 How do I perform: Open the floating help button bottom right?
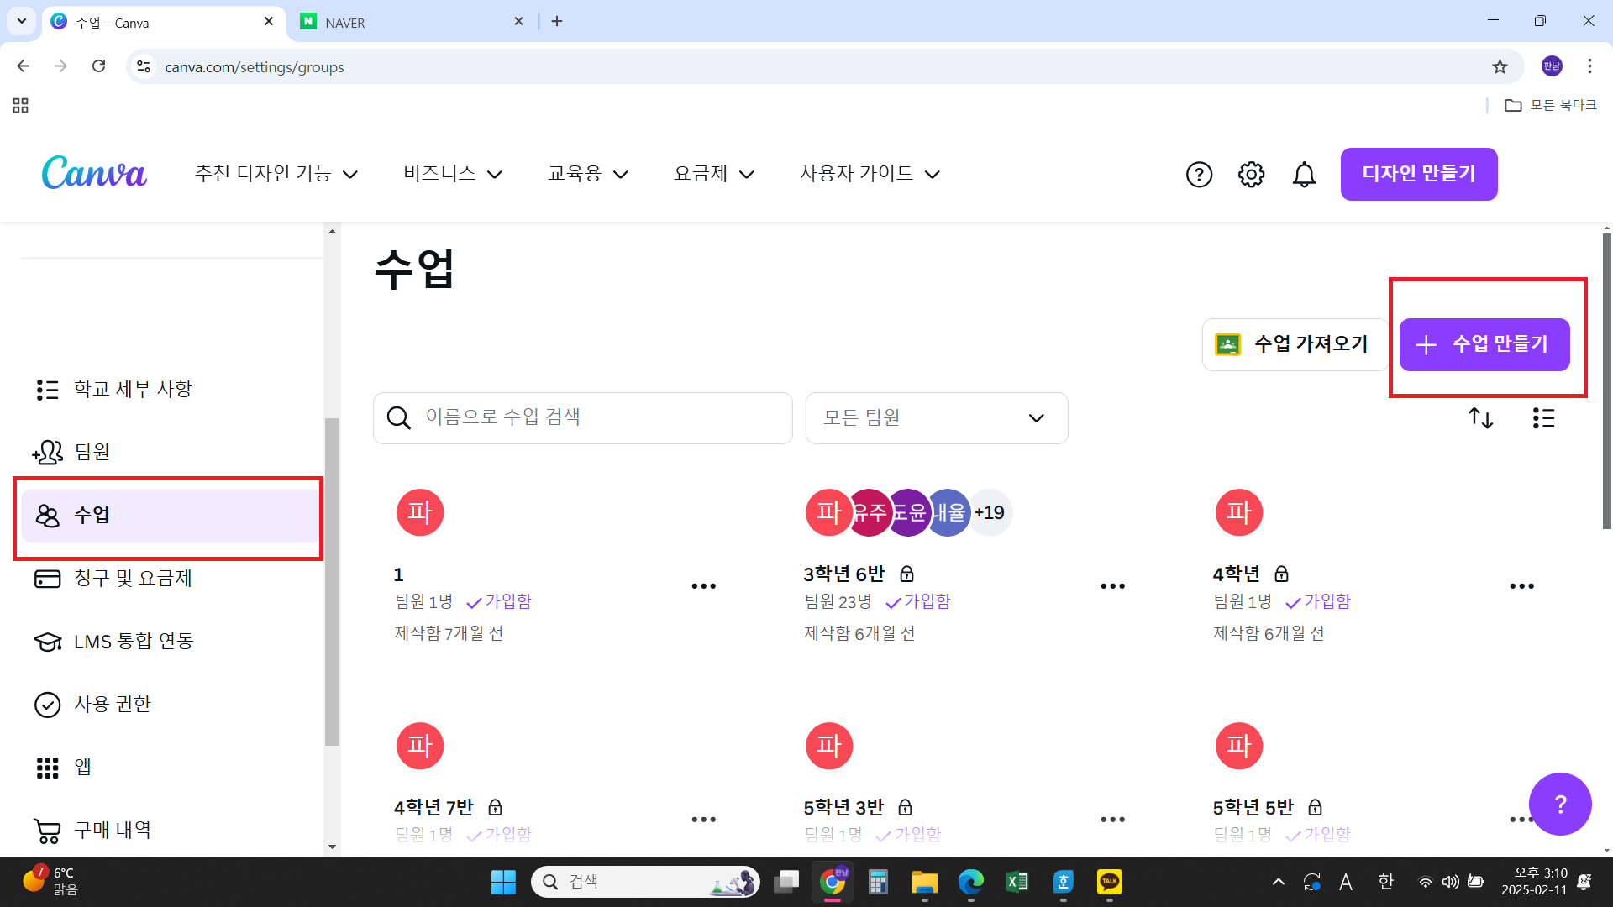pyautogui.click(x=1559, y=804)
